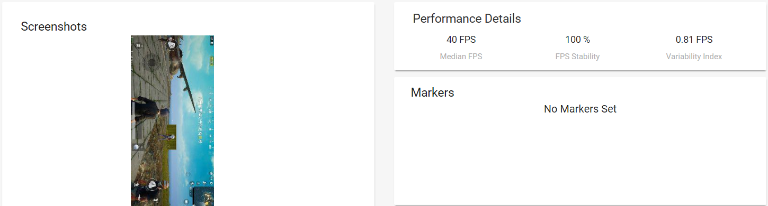This screenshot has height=206, width=768.
Task: Open the game screenshot thumbnail
Action: pos(172,120)
